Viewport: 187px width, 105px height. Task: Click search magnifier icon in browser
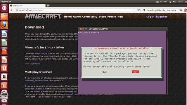pyautogui.click(x=181, y=10)
